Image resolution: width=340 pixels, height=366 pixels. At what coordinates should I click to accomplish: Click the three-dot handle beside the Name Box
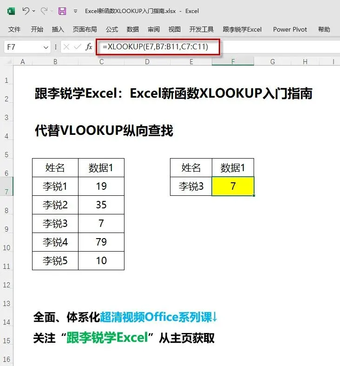(x=55, y=47)
